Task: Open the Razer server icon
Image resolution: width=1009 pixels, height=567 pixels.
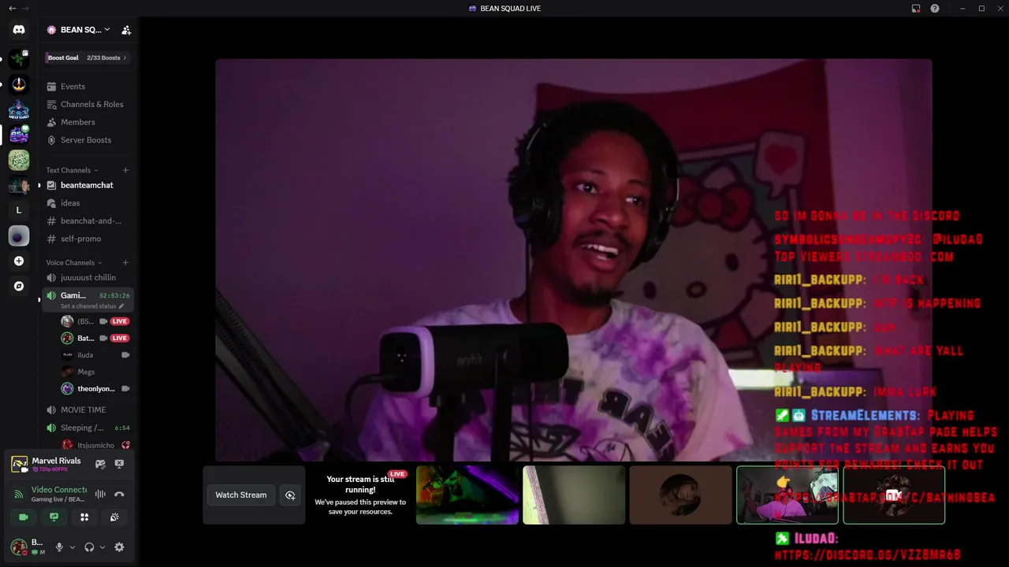Action: point(19,59)
